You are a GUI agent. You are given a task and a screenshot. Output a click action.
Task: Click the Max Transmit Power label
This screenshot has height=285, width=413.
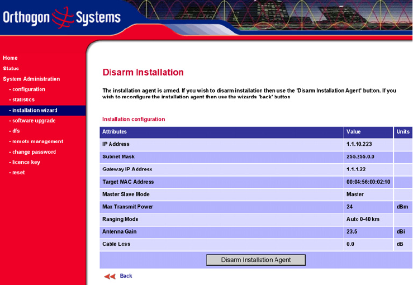tap(128, 207)
